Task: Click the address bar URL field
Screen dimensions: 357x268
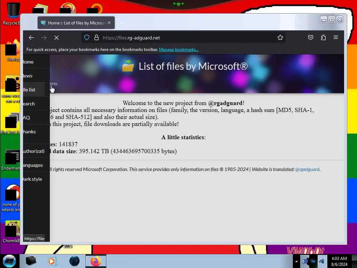Action: pos(183,38)
